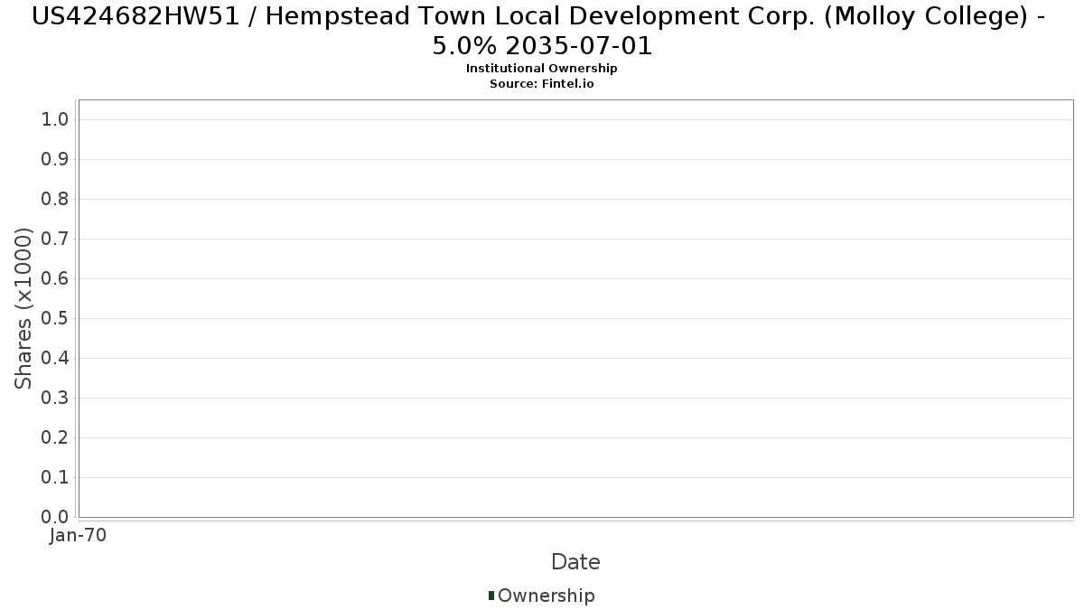Click the Ownership legend label
Image resolution: width=1084 pixels, height=610 pixels.
[x=546, y=596]
